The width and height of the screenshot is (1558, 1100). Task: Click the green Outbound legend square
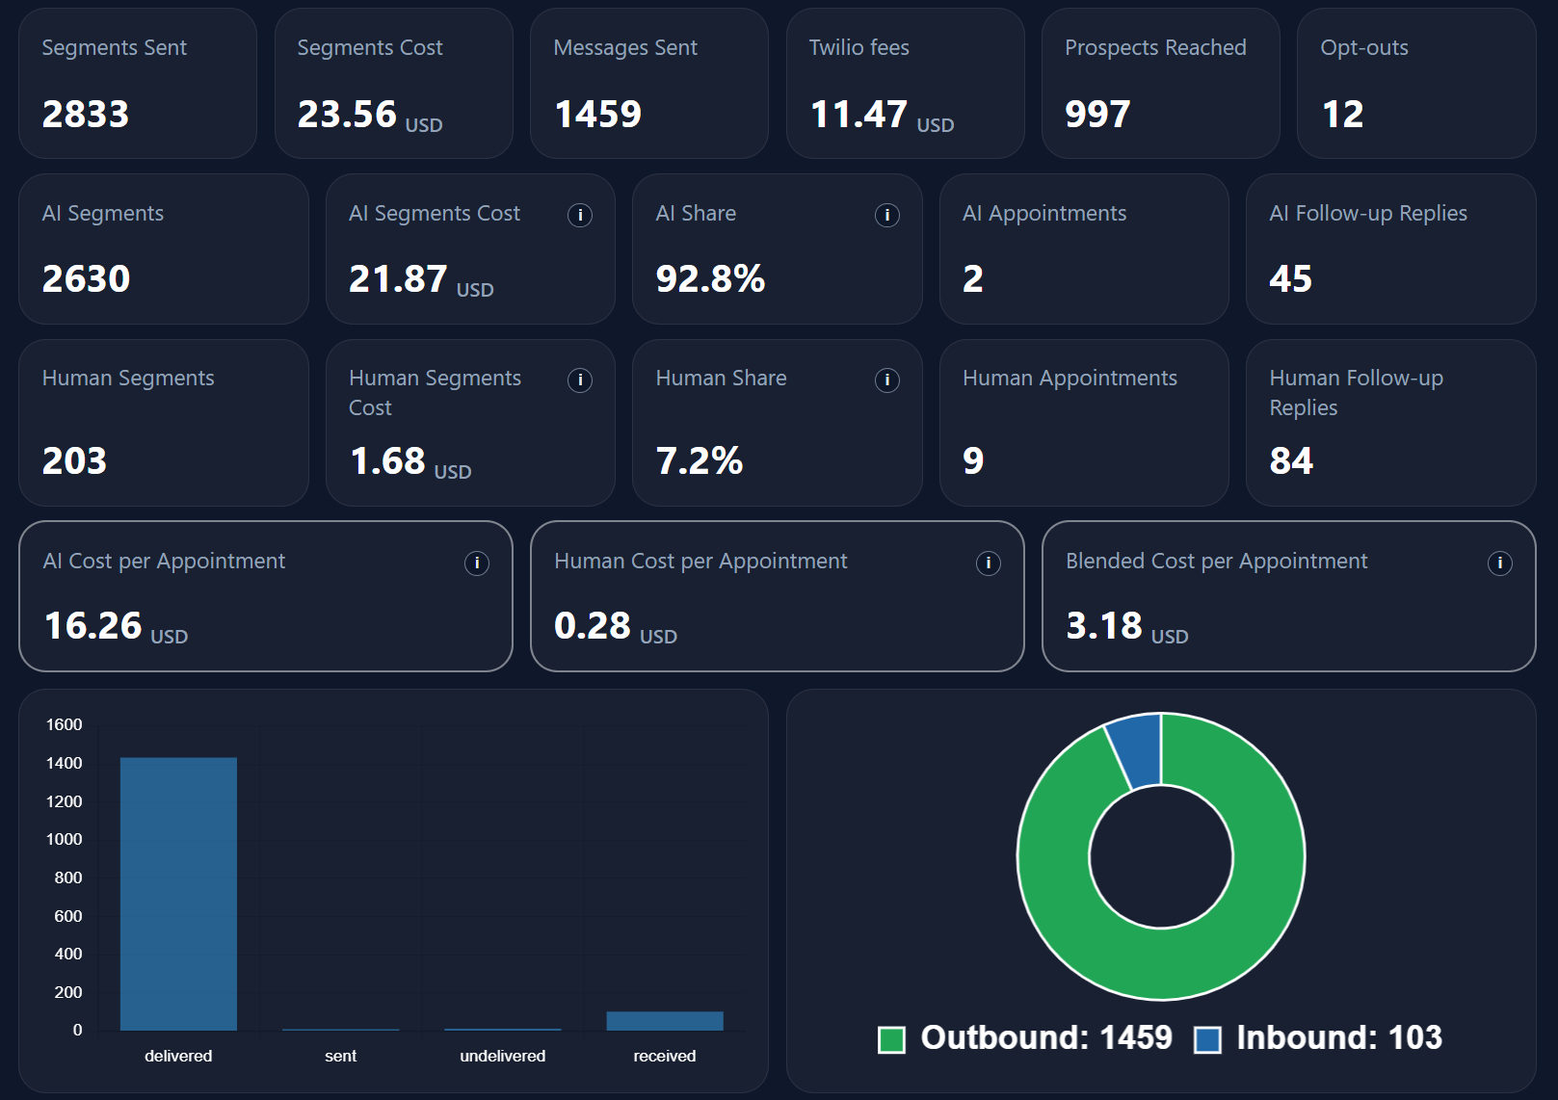coord(893,1038)
